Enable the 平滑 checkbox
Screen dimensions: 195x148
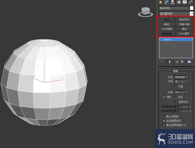pyautogui.click(x=176, y=86)
